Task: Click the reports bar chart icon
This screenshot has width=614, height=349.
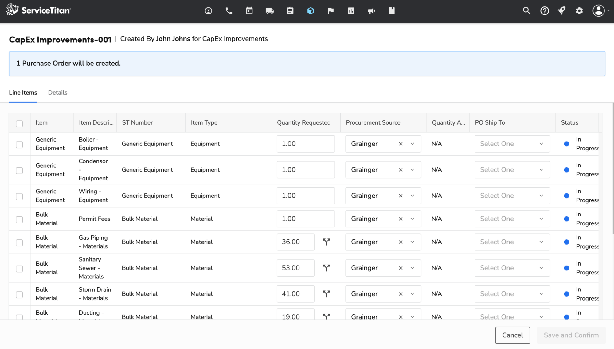Action: point(351,11)
